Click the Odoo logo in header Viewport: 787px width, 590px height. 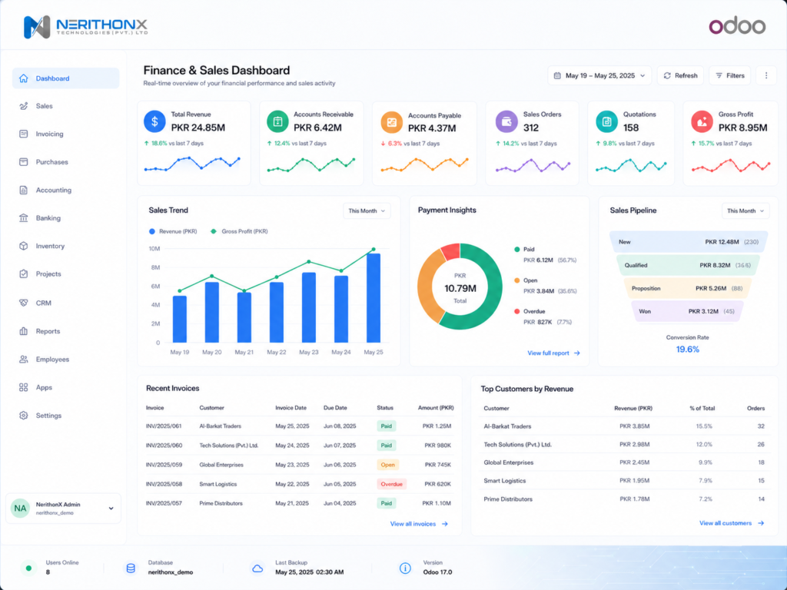pos(737,25)
